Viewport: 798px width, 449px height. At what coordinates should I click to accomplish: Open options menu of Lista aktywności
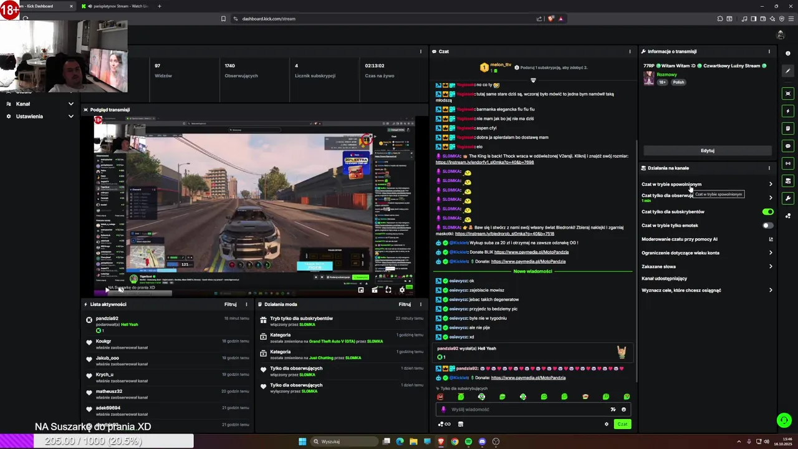pyautogui.click(x=246, y=304)
